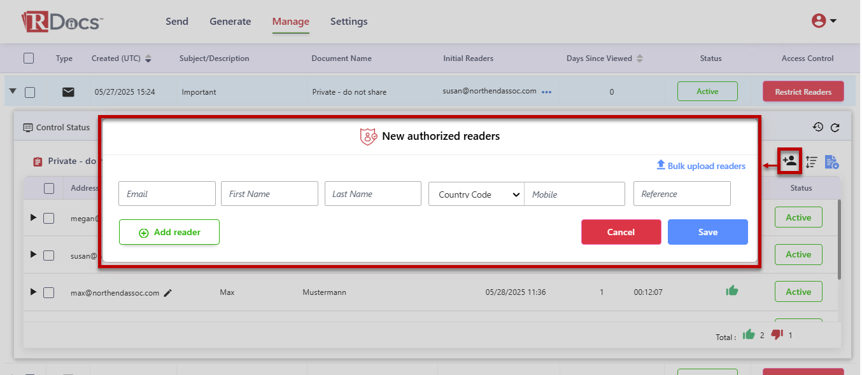Screen dimensions: 862x375
Task: Click the RDocs logo
Action: (62, 22)
